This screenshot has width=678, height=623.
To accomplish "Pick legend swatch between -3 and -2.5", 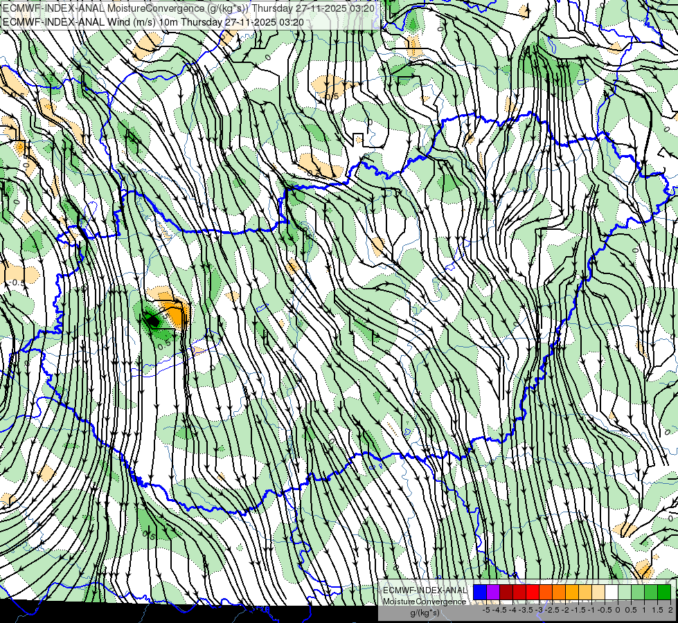I will [x=546, y=592].
